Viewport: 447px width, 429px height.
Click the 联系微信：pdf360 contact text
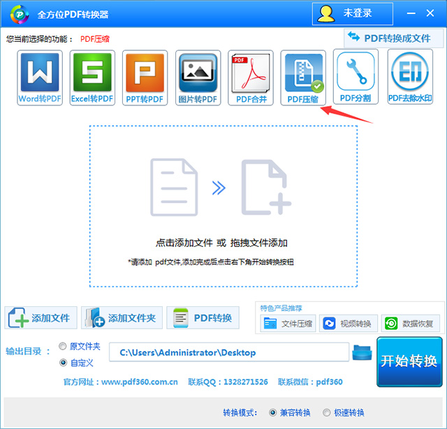(x=310, y=382)
